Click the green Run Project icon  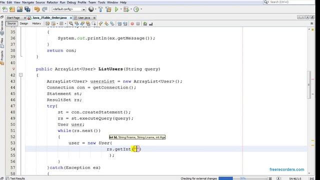click(116, 9)
